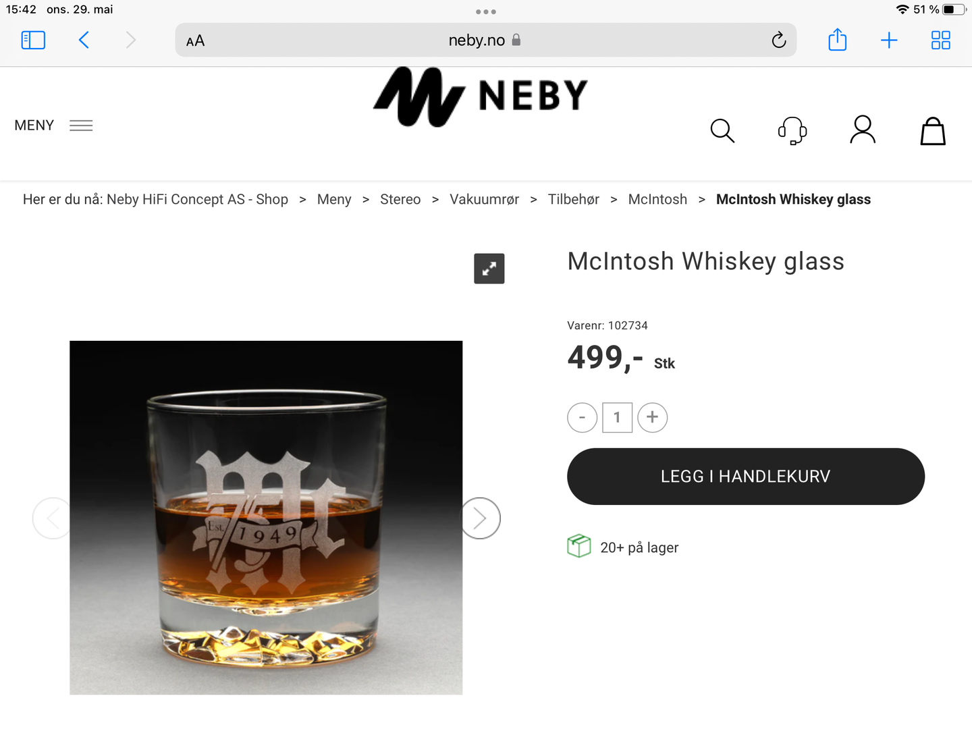Tap the Safari share icon
The width and height of the screenshot is (972, 729).
click(x=837, y=40)
